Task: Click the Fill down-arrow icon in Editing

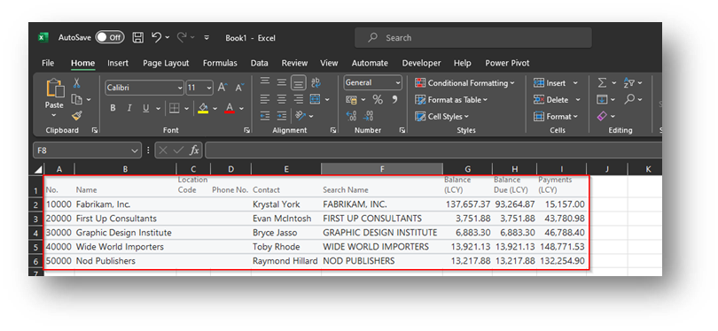Action: point(602,99)
